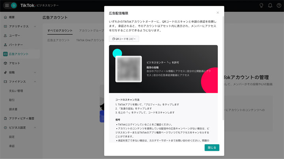Select 請求書 under ファイナンス
This screenshot has height=159, width=284.
(x=13, y=109)
